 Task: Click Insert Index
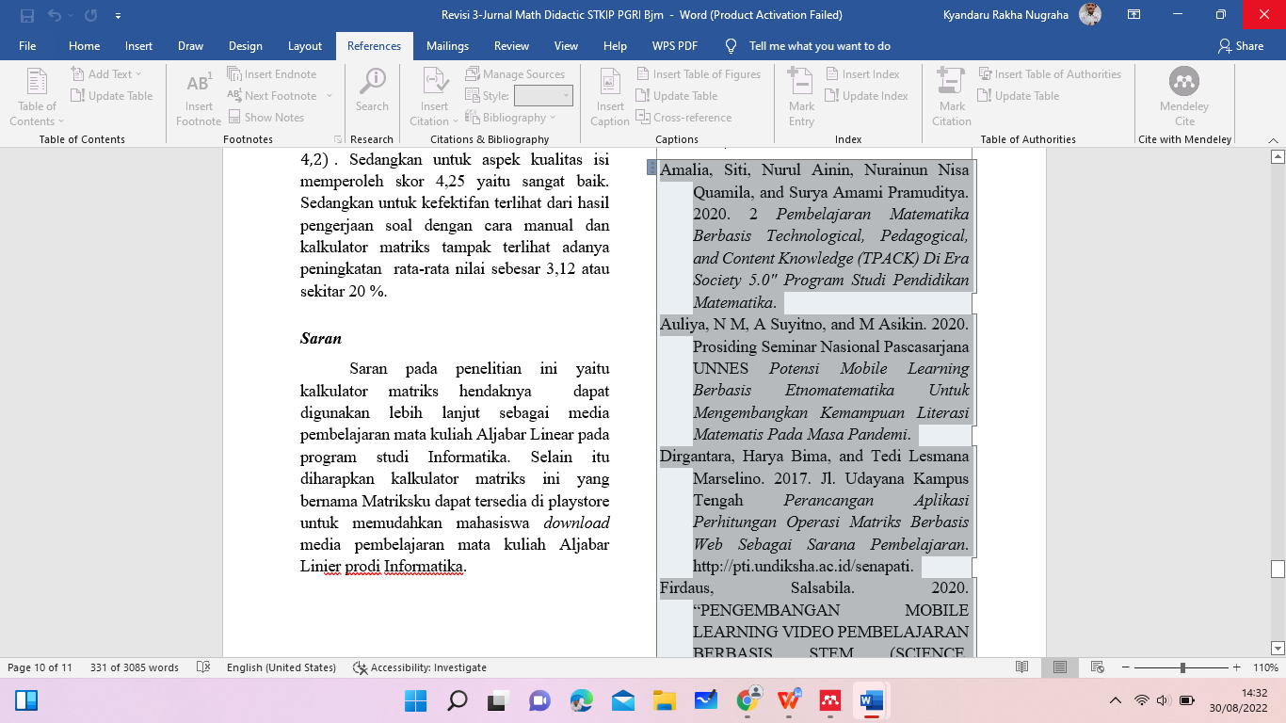tap(862, 74)
